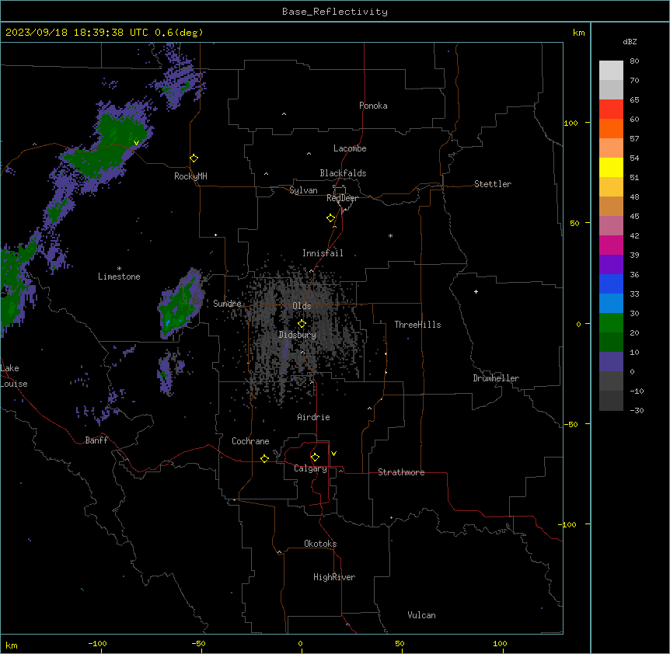
Task: Click the Drumheller label
Action: [496, 378]
